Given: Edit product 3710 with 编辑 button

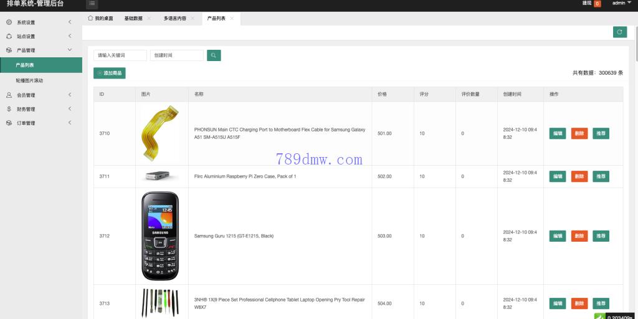Looking at the screenshot, I should click(x=557, y=133).
